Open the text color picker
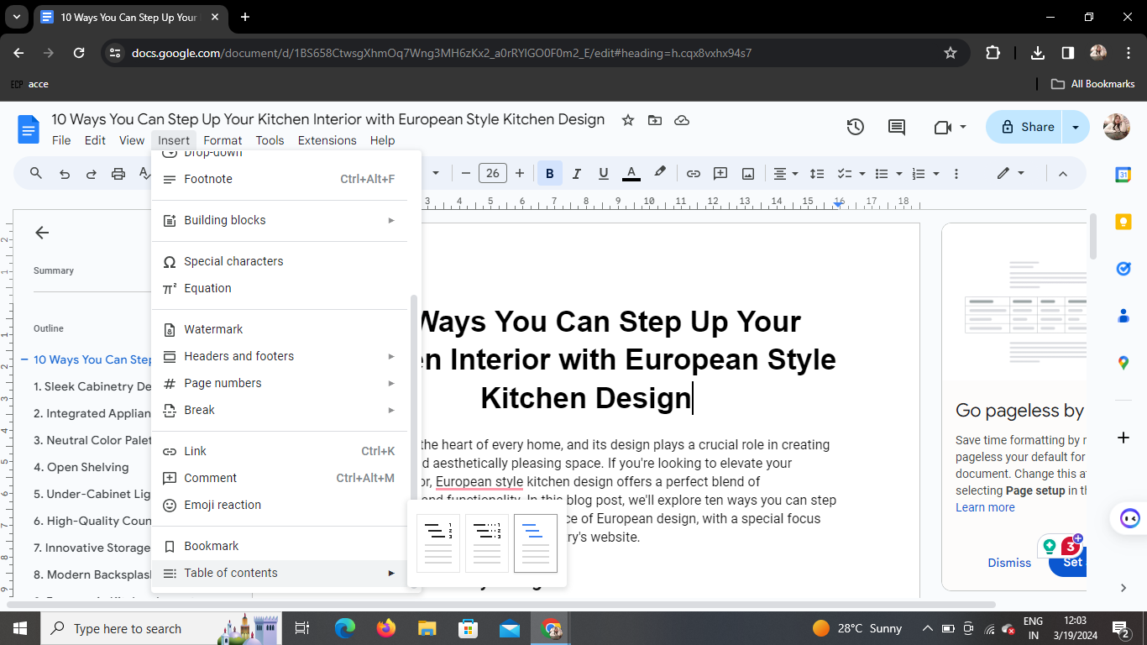 631,174
